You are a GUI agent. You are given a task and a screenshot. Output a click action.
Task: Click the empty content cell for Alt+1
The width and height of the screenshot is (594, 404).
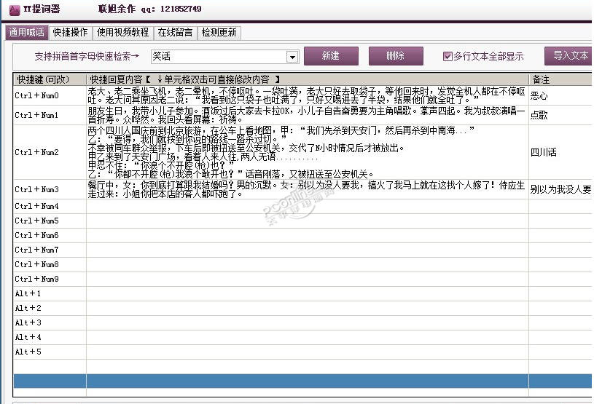point(308,293)
